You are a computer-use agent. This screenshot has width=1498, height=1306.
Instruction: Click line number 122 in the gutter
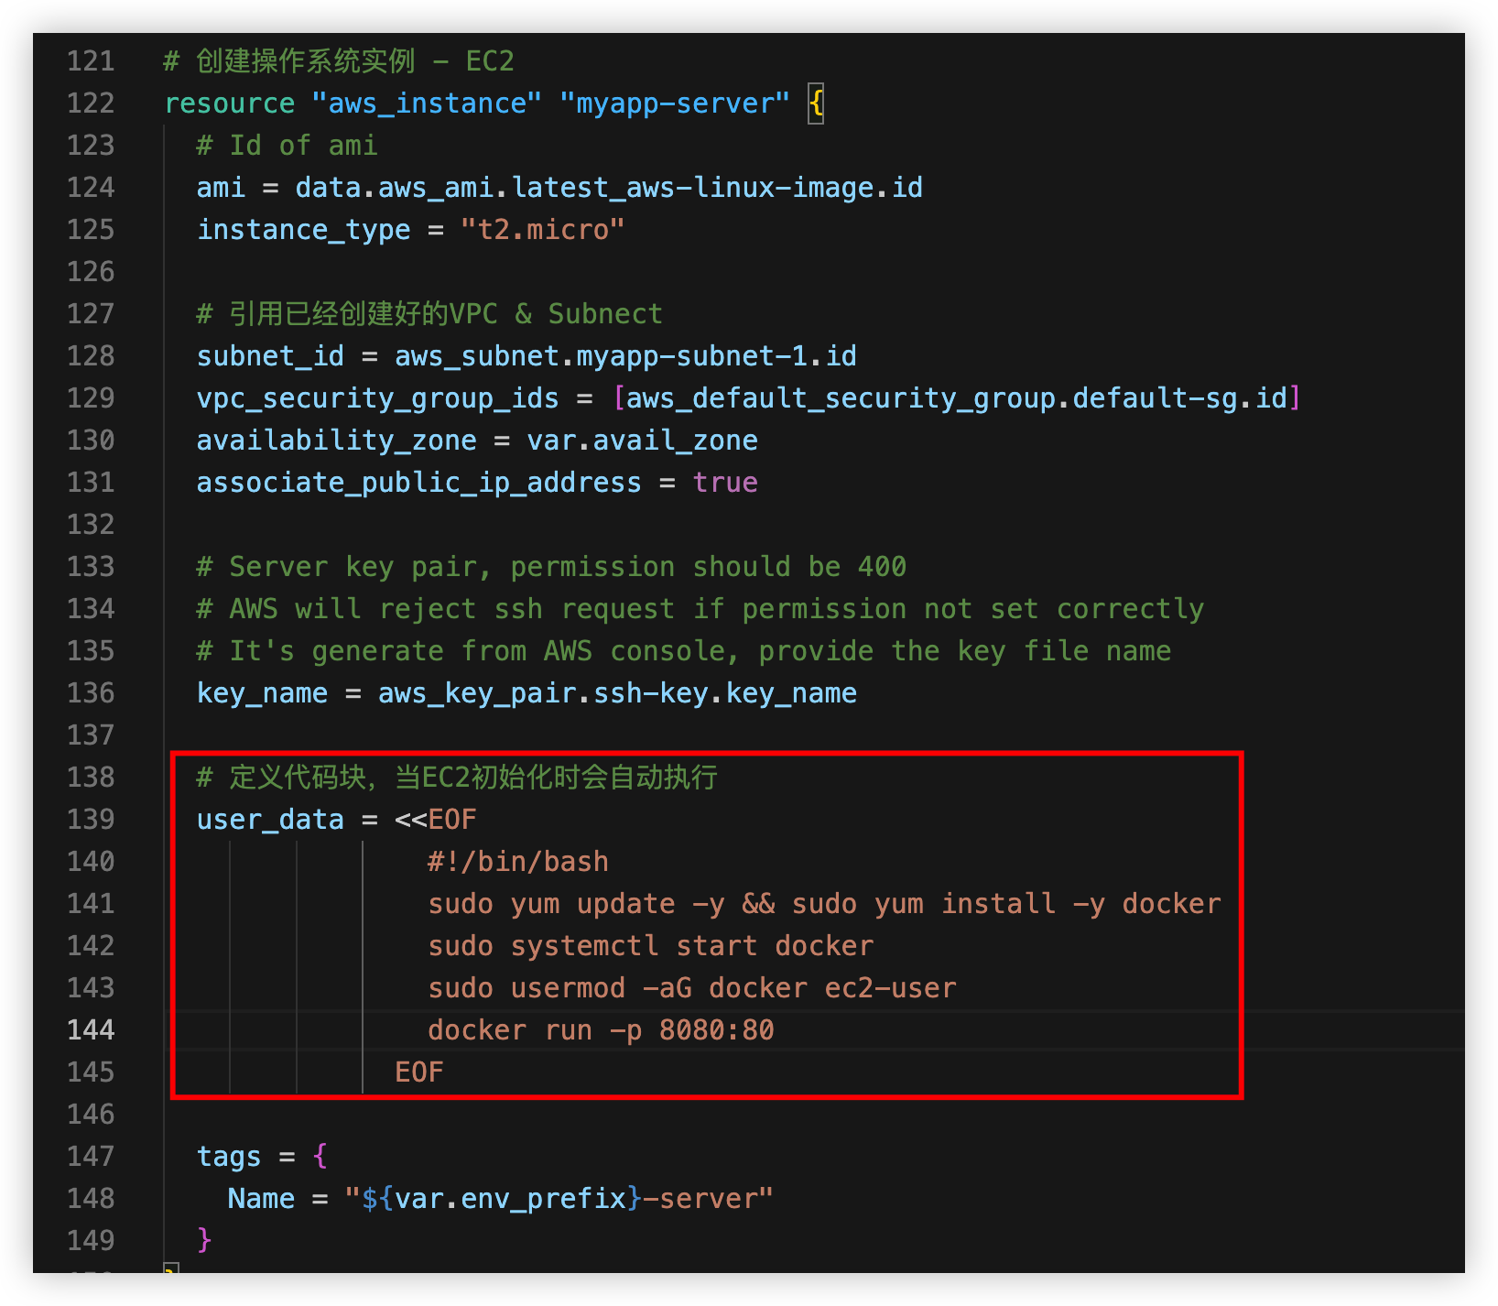pos(91,103)
